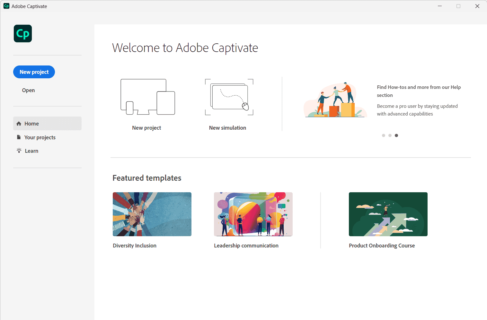This screenshot has width=487, height=320.
Task: Minimize the Adobe Captivate window
Action: pyautogui.click(x=440, y=6)
